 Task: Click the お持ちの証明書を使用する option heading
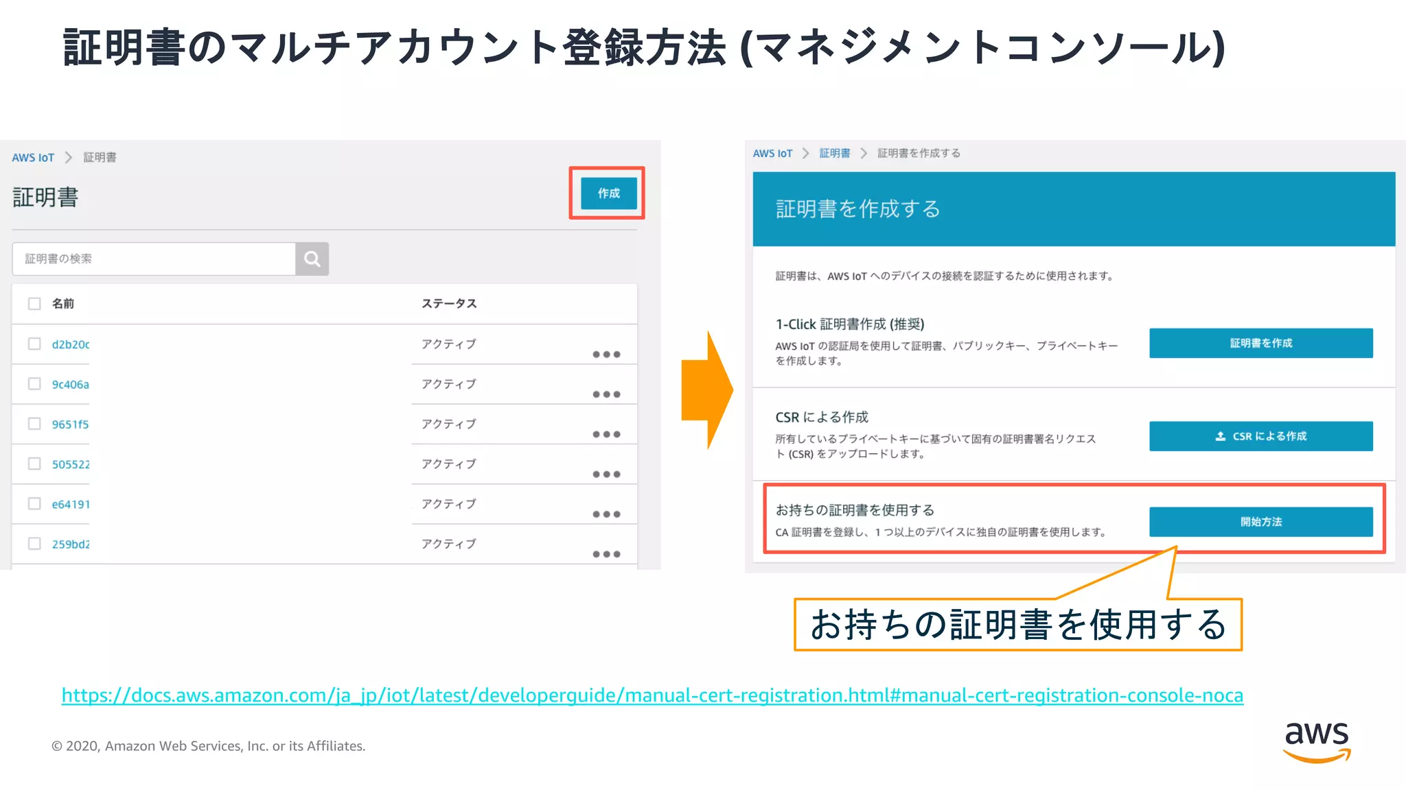[x=855, y=510]
